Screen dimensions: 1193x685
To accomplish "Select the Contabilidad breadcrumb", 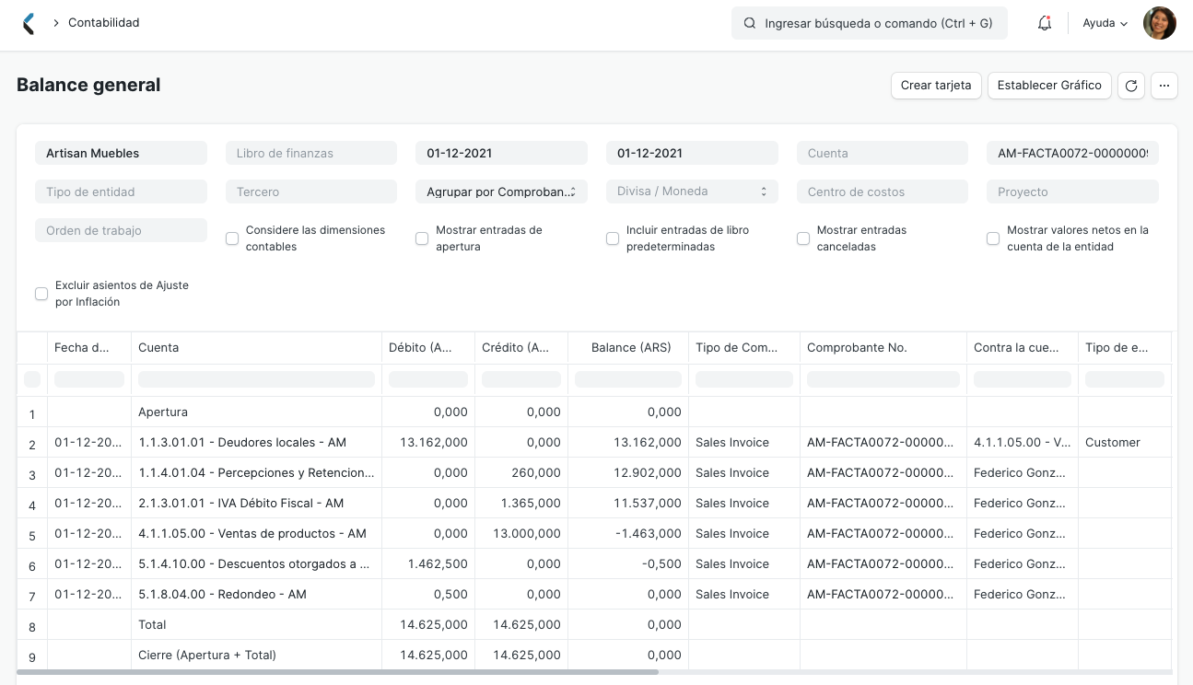I will 101,22.
